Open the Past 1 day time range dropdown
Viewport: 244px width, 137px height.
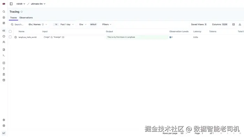point(67,24)
